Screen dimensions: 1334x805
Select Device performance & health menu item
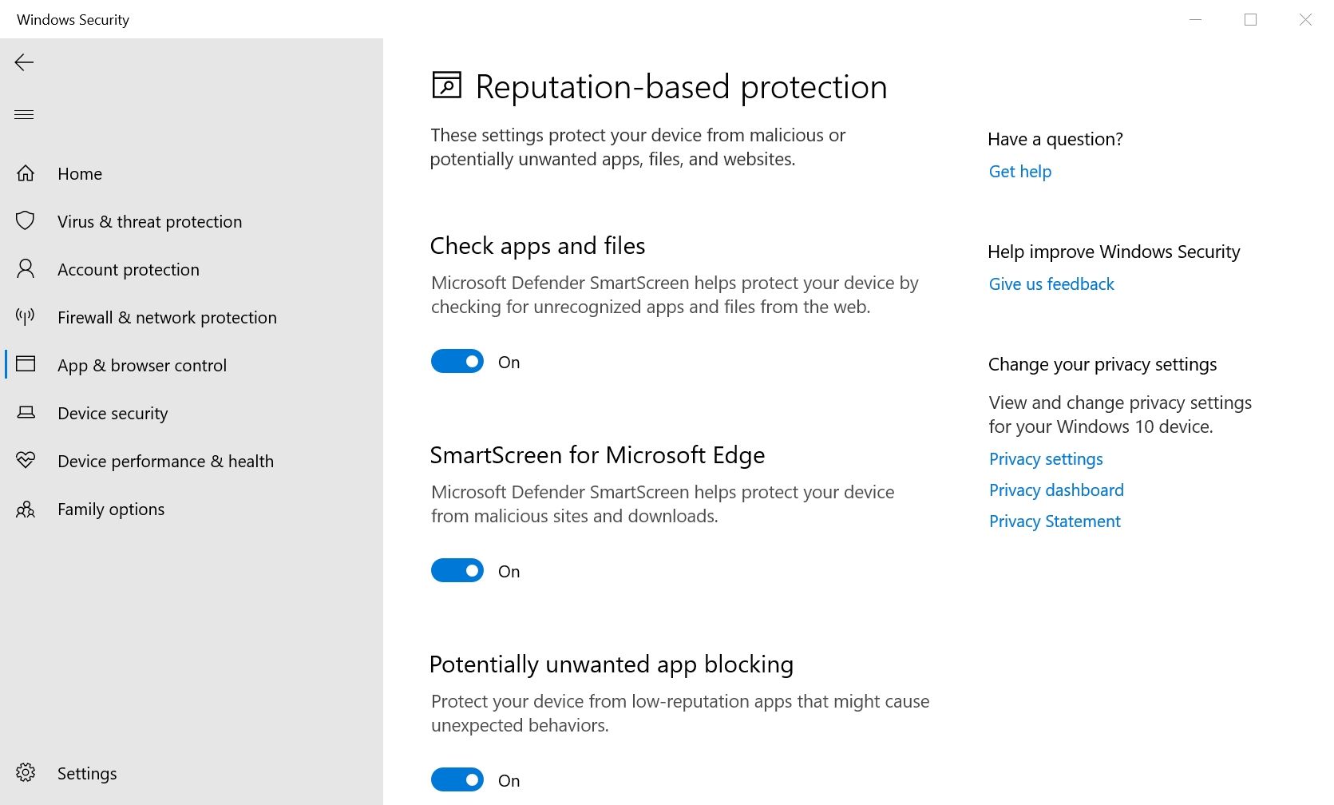point(165,462)
